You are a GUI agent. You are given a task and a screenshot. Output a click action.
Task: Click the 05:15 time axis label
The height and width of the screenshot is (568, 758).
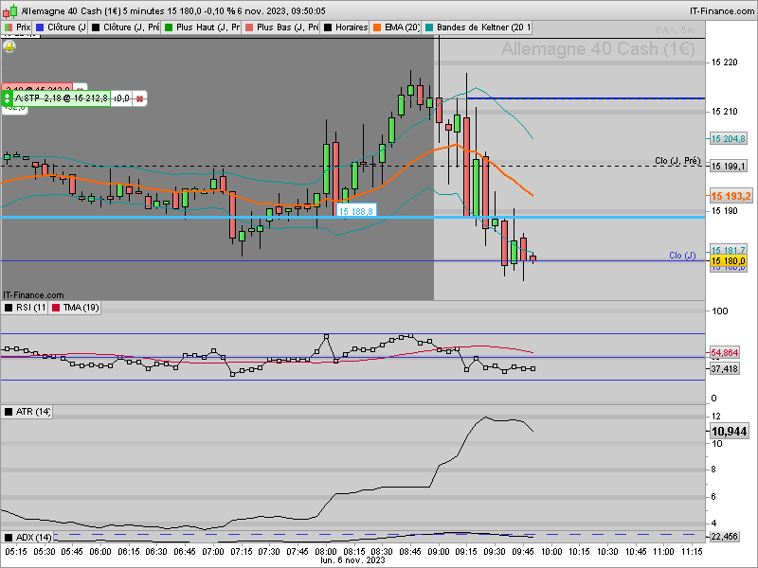16,551
